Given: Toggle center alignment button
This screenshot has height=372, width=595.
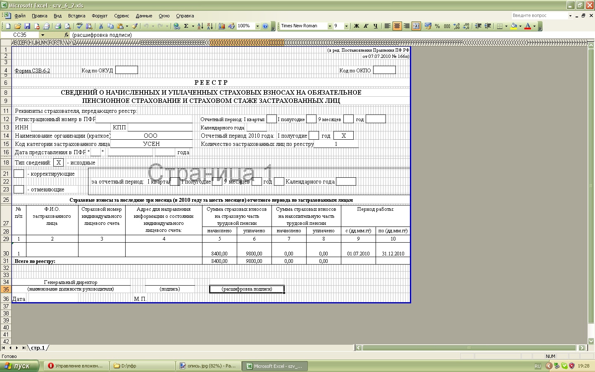Looking at the screenshot, I should pyautogui.click(x=397, y=26).
